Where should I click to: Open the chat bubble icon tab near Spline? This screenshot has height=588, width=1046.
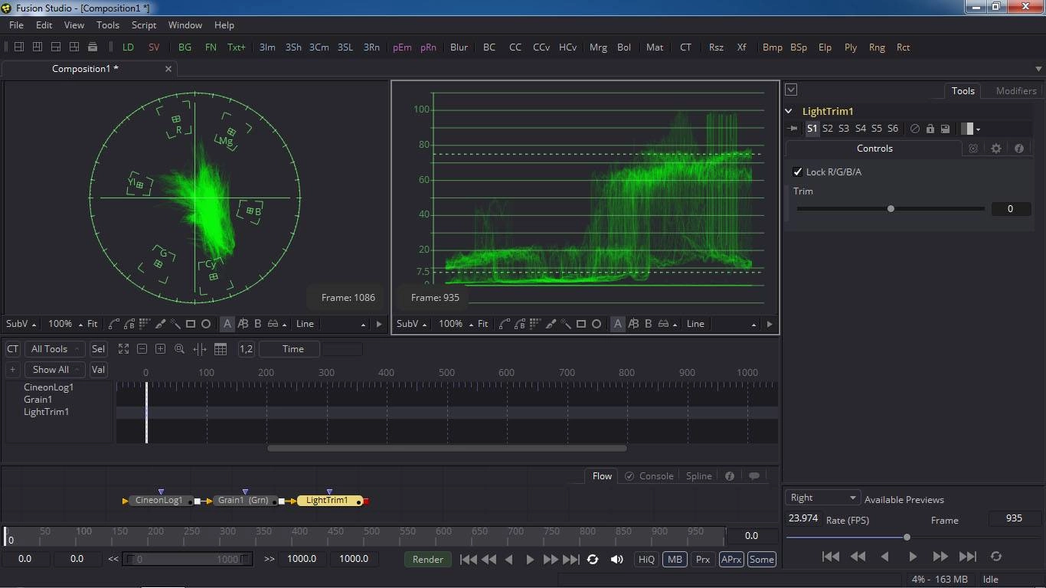click(754, 475)
